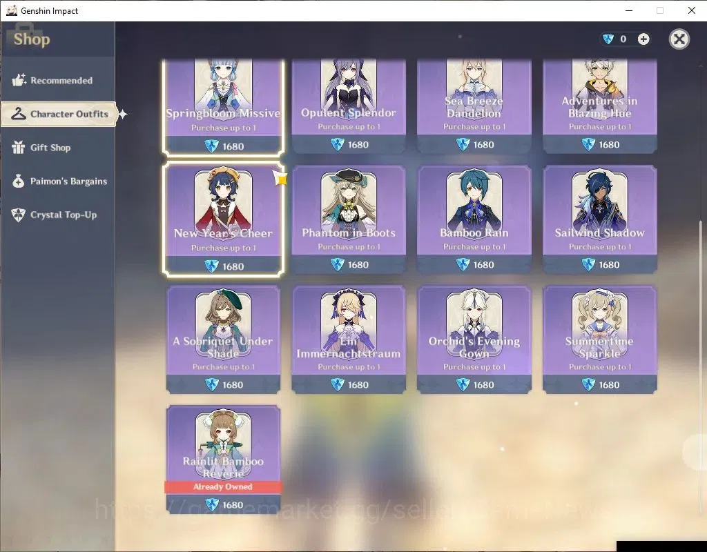Select the Rainlit Bamboo Reverie outfit
707x552 pixels.
[224, 460]
